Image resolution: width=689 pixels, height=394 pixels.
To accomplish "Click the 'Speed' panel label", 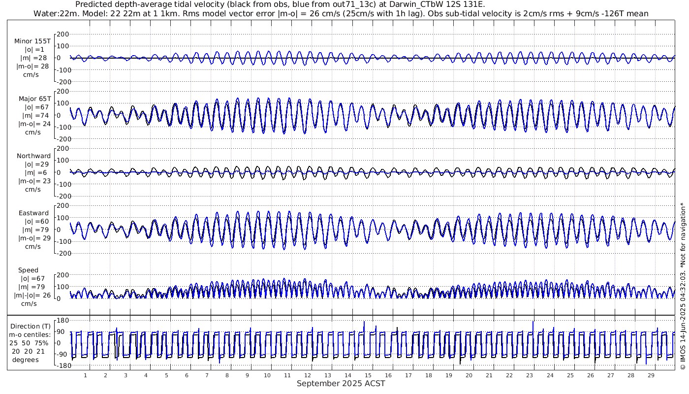I will (28, 270).
